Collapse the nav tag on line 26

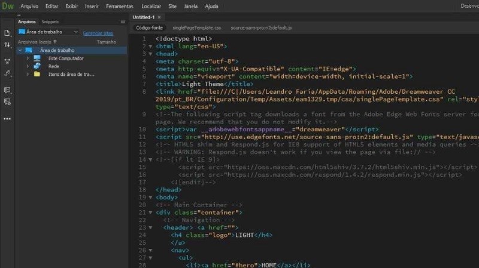tap(150, 250)
